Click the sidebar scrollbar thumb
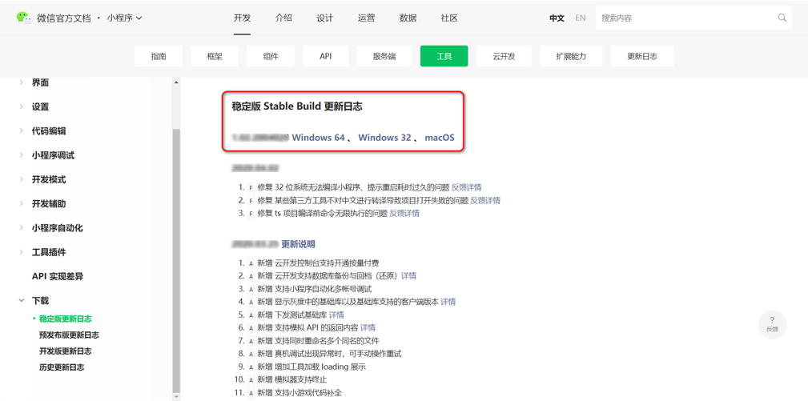This screenshot has width=808, height=401. pyautogui.click(x=176, y=260)
